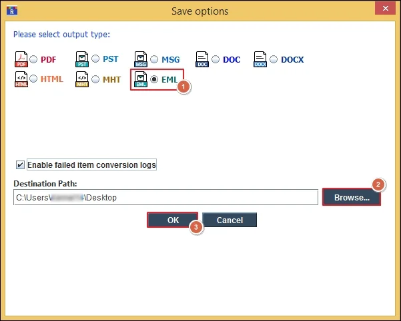Click the DOCX label text
Viewport: 401px width, 321px height.
pyautogui.click(x=292, y=59)
